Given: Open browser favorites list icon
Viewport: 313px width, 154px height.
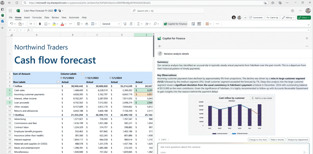Looking at the screenshot, I should tap(273, 3).
